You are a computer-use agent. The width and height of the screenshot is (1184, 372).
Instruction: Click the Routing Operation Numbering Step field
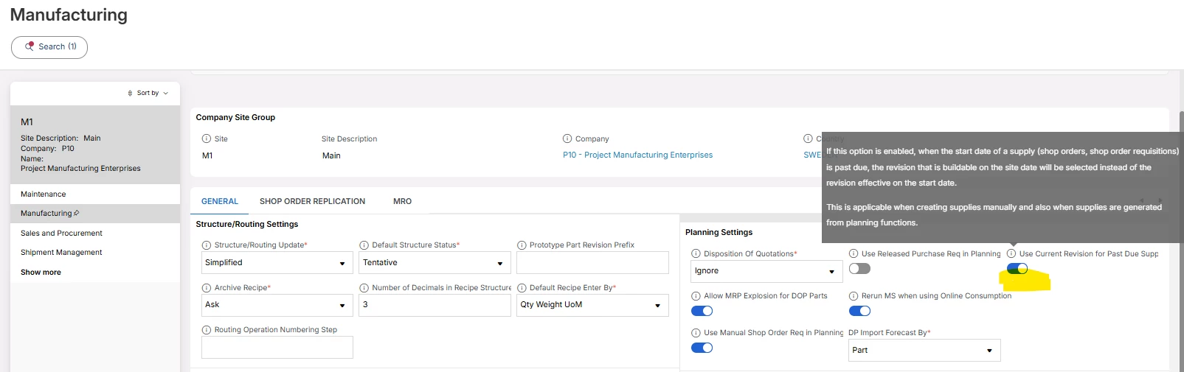[277, 347]
